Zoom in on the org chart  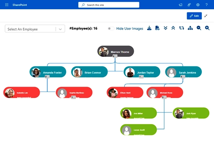click(x=207, y=28)
